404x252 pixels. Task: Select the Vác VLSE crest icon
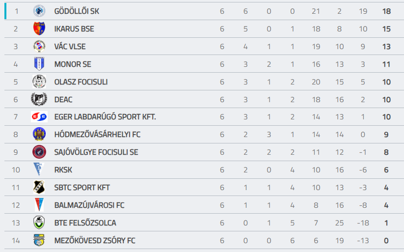point(39,46)
